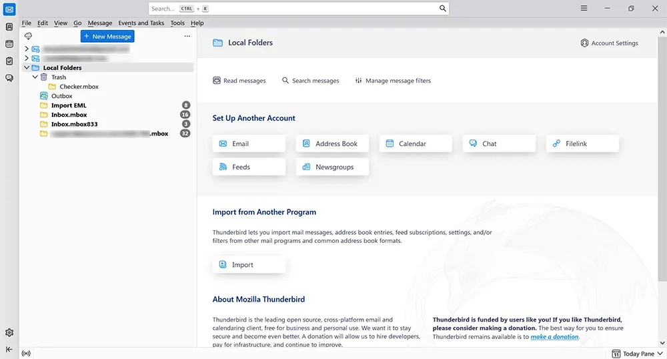Click the Get Messages cloud icon
This screenshot has width=667, height=359.
28,36
